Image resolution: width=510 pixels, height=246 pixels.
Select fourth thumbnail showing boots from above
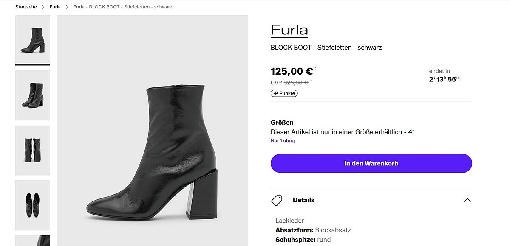(33, 205)
